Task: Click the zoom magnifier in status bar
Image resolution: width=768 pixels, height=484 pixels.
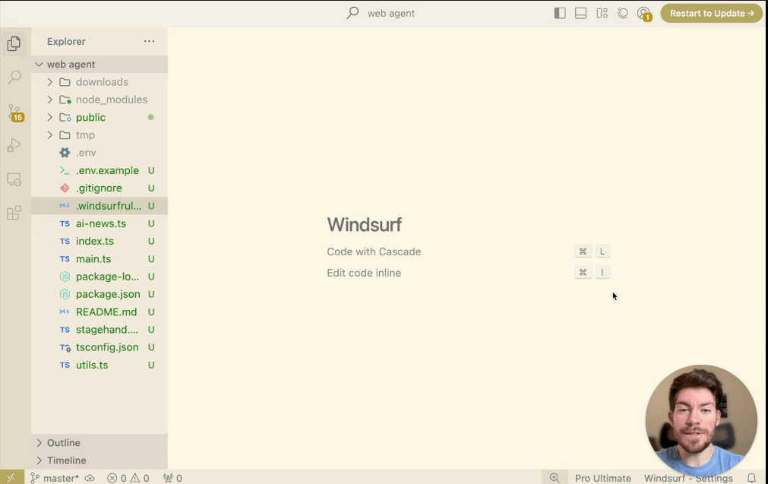Action: [x=555, y=478]
